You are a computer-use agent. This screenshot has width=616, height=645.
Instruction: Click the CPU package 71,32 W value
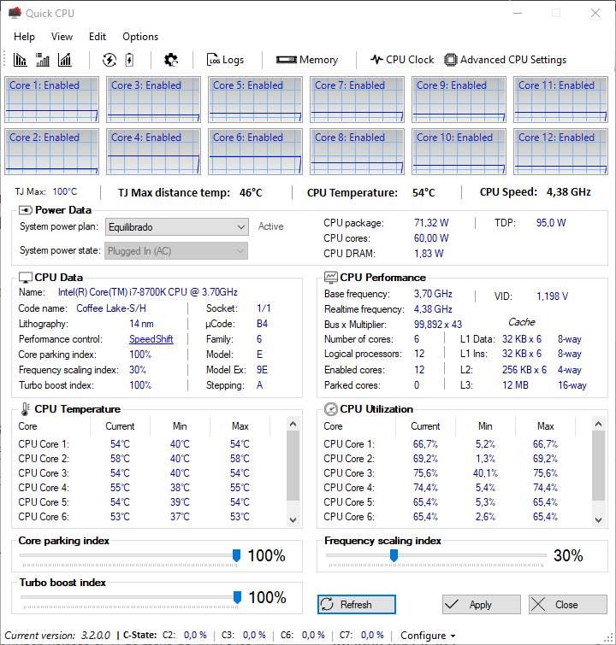coord(431,222)
